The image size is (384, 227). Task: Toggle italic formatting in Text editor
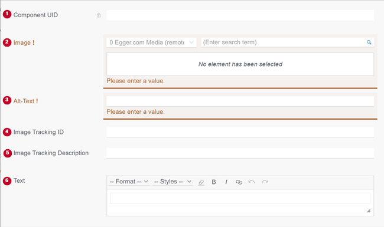pyautogui.click(x=226, y=182)
